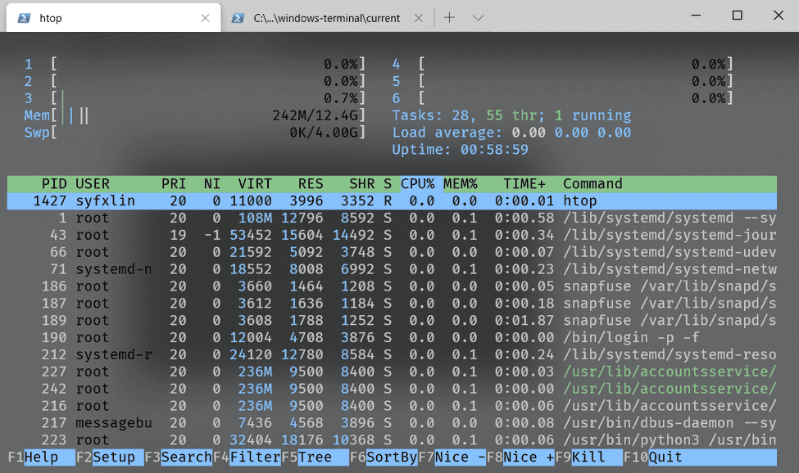Expand the new tab profile dropdown chevron
Image resolution: width=799 pixels, height=473 pixels.
tap(479, 17)
